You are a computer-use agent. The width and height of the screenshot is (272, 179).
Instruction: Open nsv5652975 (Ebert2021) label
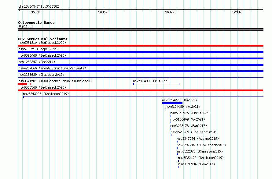point(190,113)
